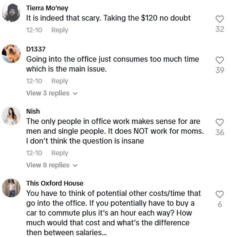Open This Oxford House profile avatar
Viewport: 230px width, 237px height.
point(11,188)
